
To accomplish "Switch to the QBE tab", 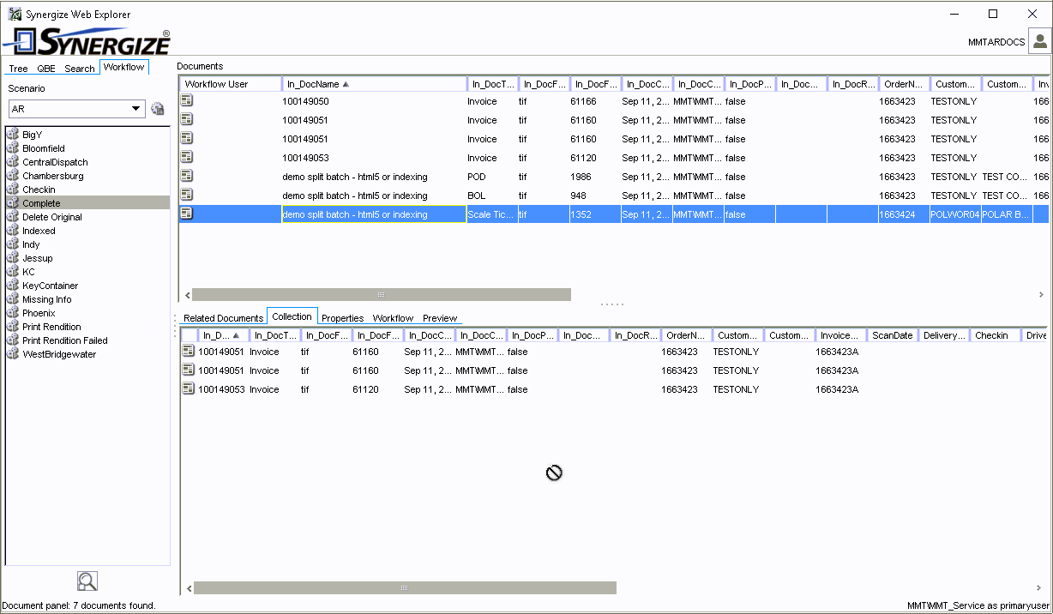I will pyautogui.click(x=46, y=69).
